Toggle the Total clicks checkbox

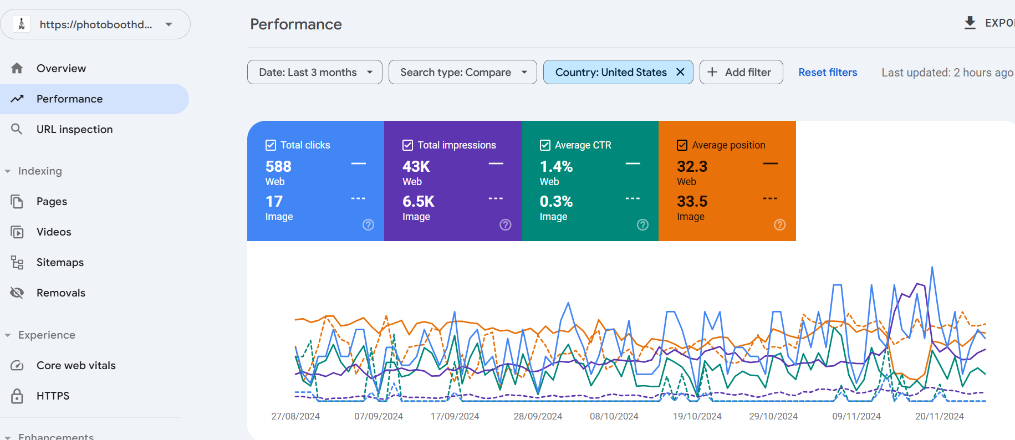click(x=271, y=145)
